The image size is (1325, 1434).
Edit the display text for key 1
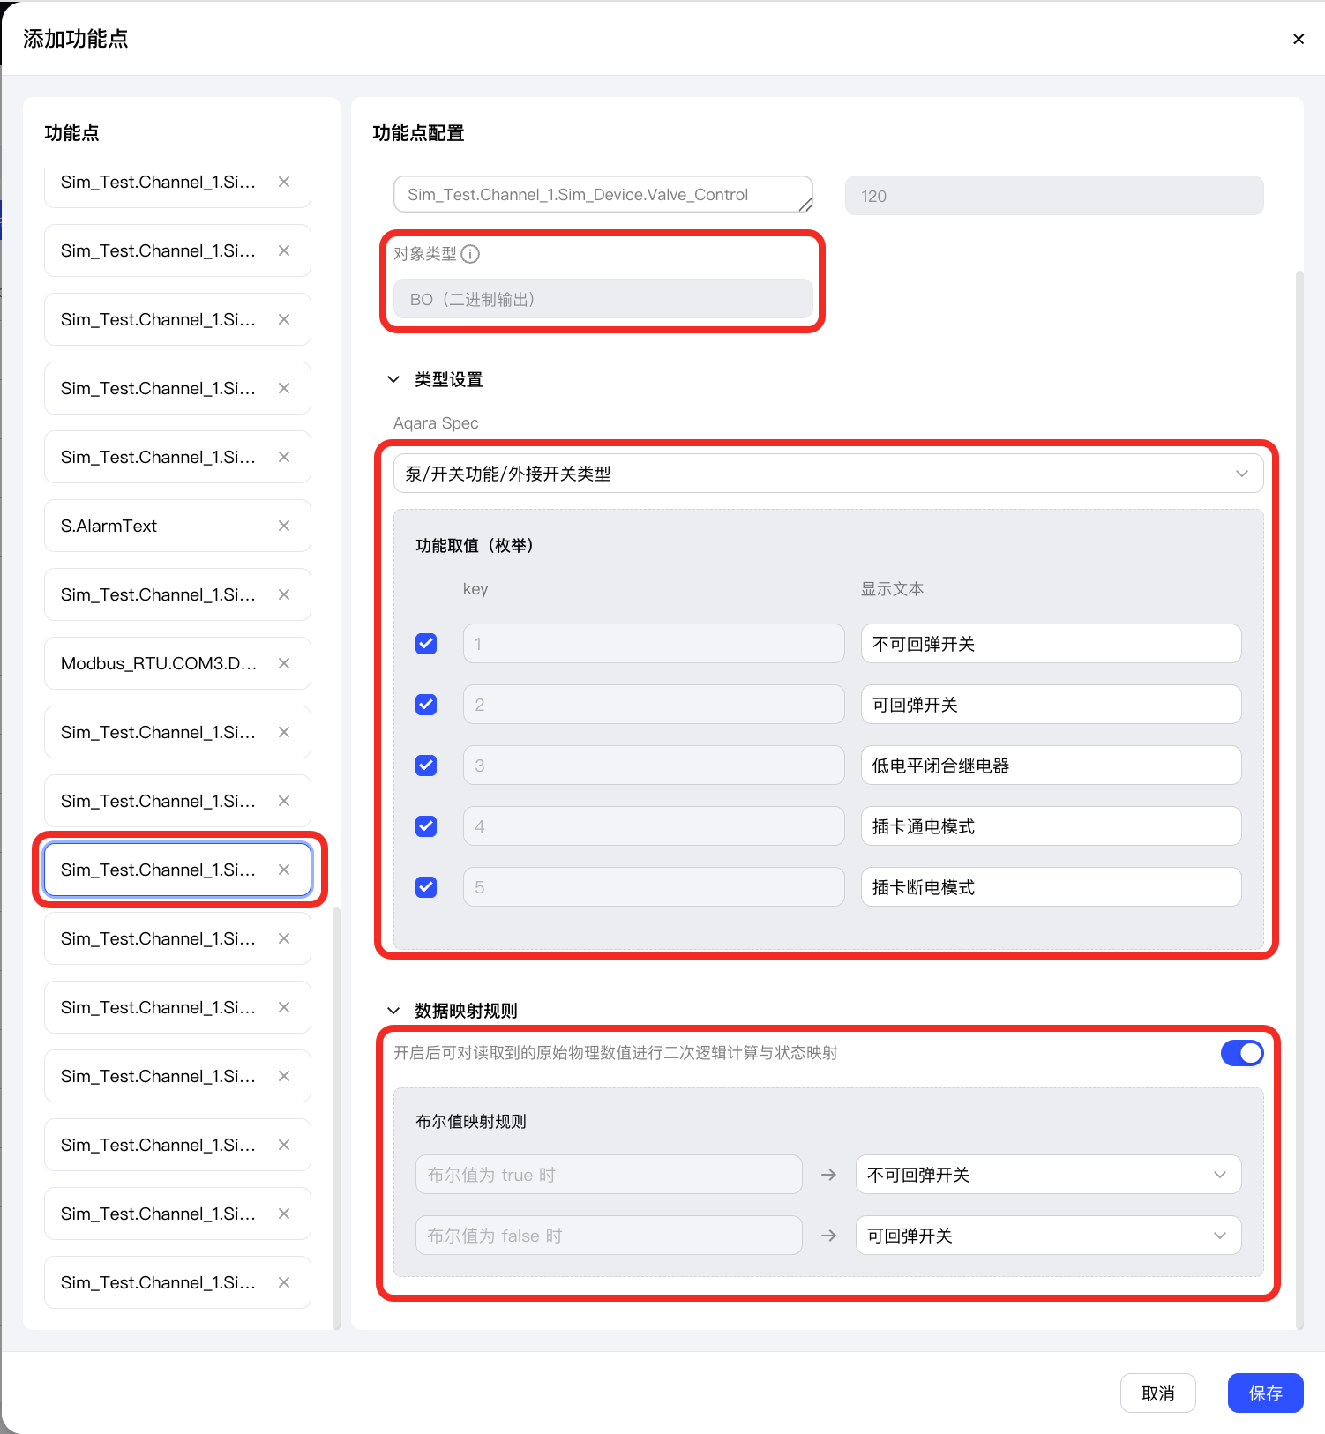[x=1051, y=644]
